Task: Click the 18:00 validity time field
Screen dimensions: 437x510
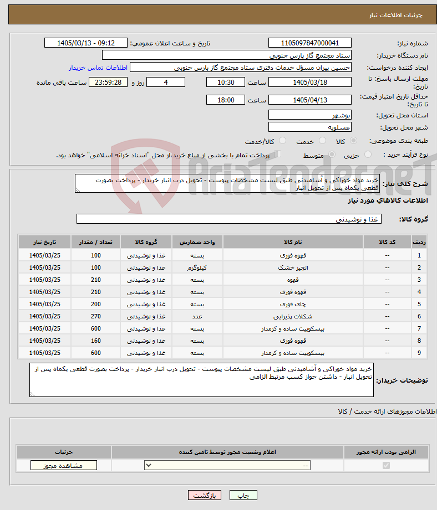Action: [x=225, y=100]
